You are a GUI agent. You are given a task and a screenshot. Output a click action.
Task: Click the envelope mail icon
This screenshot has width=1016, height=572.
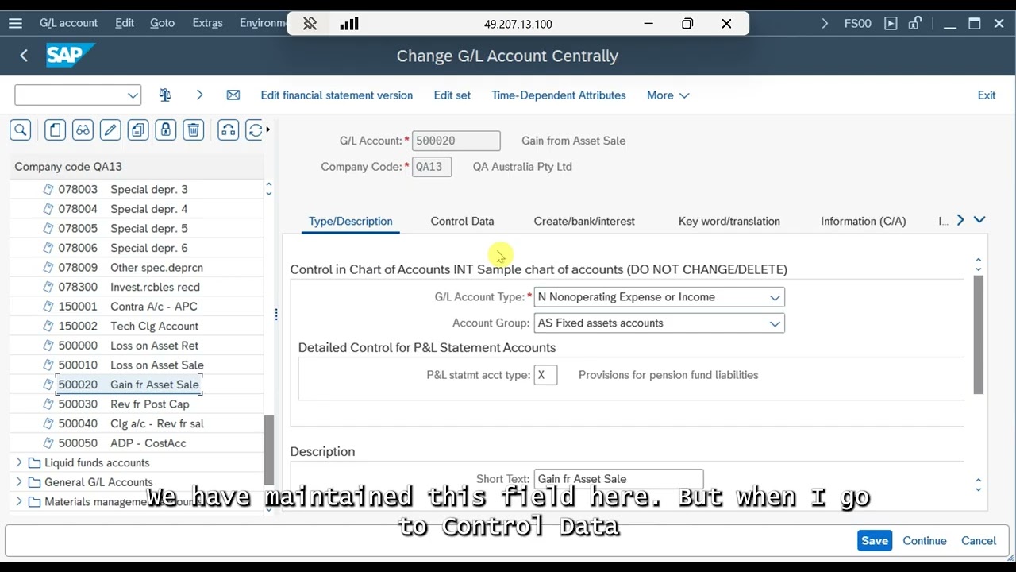[x=233, y=95]
